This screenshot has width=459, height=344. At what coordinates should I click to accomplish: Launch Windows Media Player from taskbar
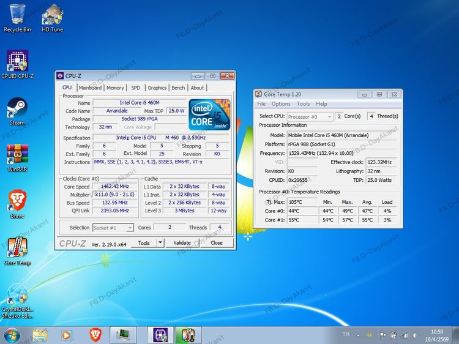click(x=67, y=335)
